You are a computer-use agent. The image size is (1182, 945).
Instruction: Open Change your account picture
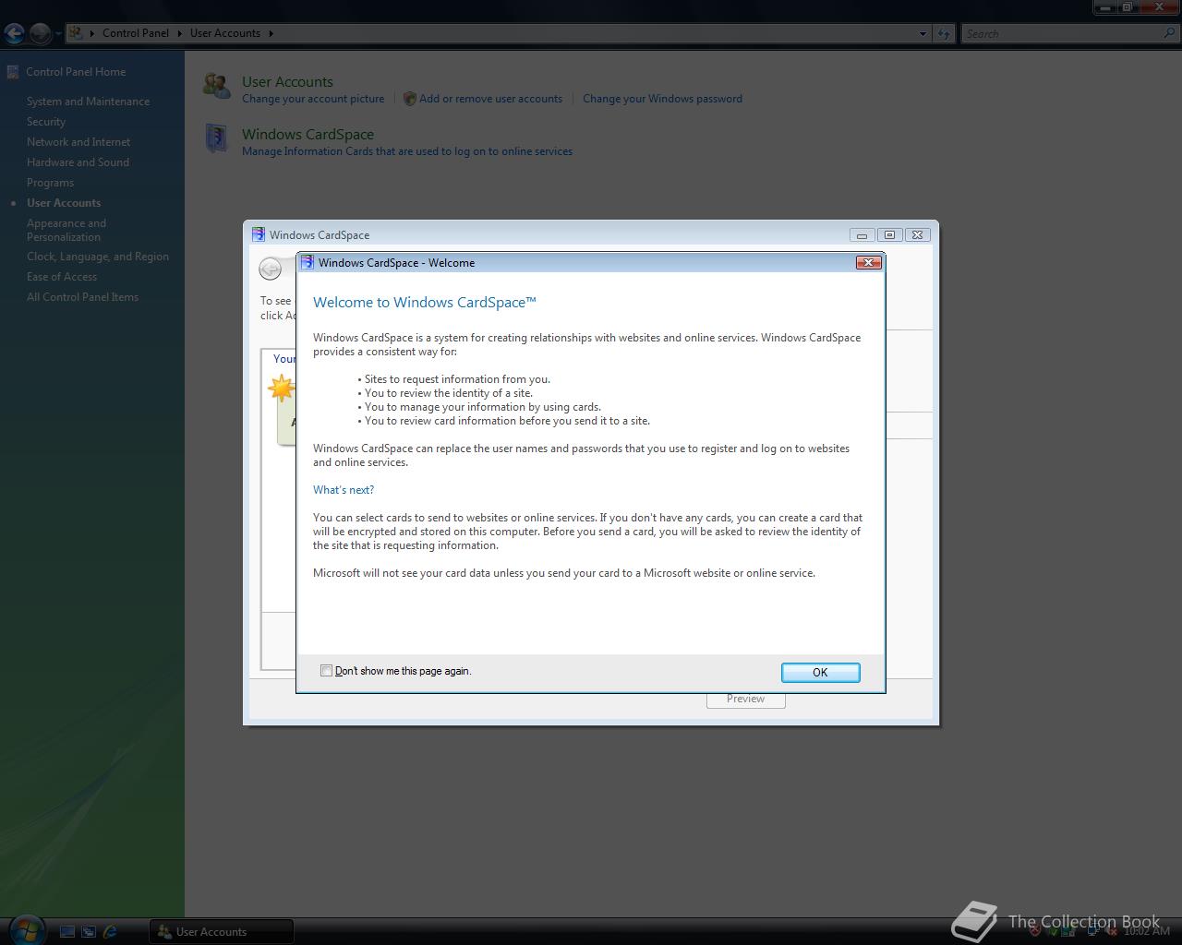coord(313,99)
